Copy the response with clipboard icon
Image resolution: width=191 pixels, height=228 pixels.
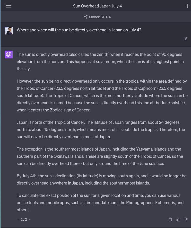[x=170, y=220]
